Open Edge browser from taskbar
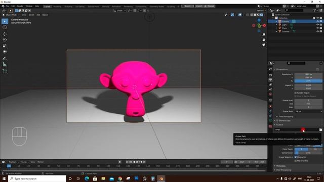 tap(87, 178)
